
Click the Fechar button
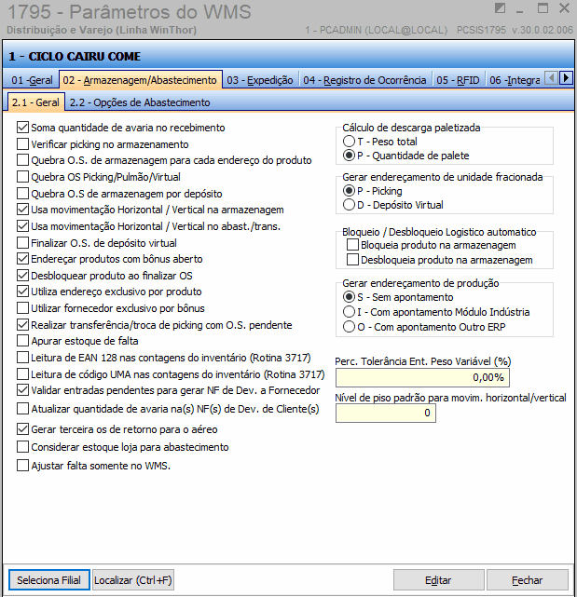coord(527,580)
